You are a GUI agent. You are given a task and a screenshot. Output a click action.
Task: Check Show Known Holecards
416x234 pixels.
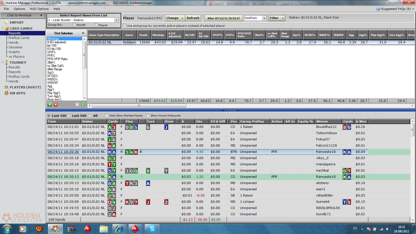pyautogui.click(x=148, y=116)
